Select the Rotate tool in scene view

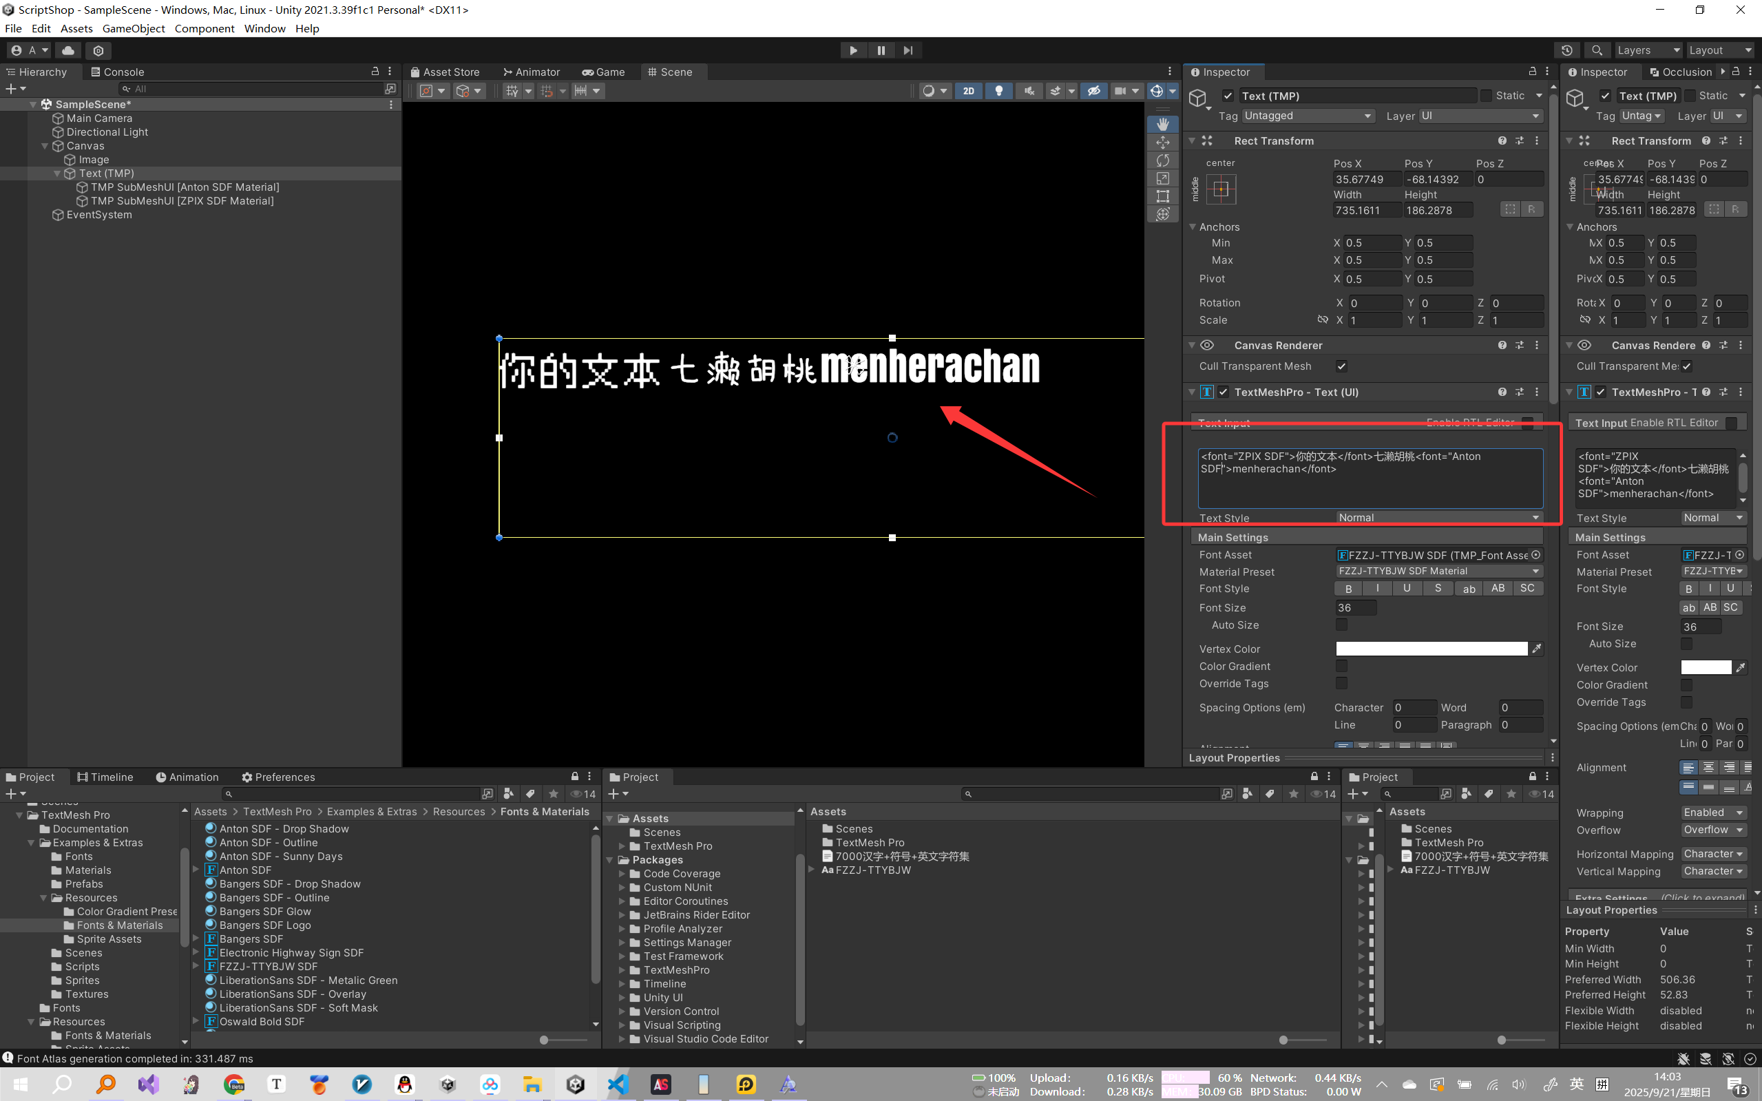pos(1162,160)
